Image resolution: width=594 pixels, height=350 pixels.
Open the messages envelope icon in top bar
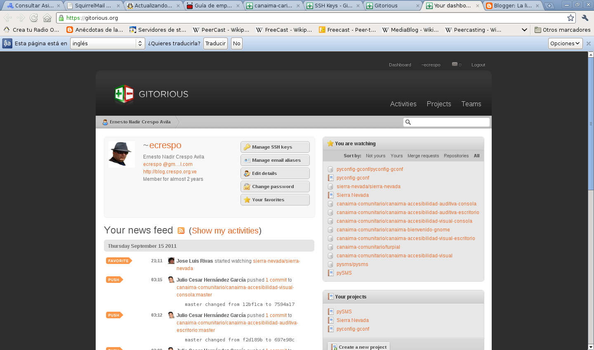(455, 64)
